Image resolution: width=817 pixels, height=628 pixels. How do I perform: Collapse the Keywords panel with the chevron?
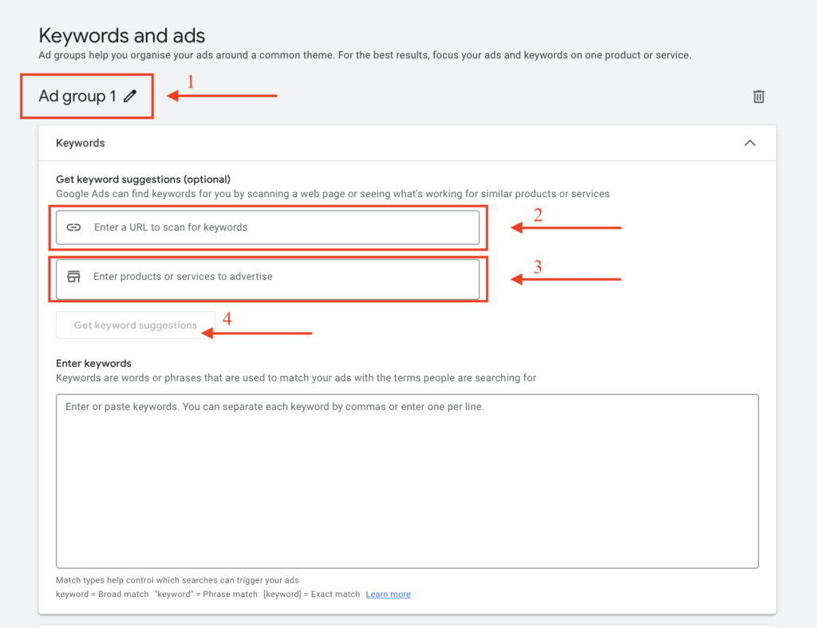click(x=749, y=143)
